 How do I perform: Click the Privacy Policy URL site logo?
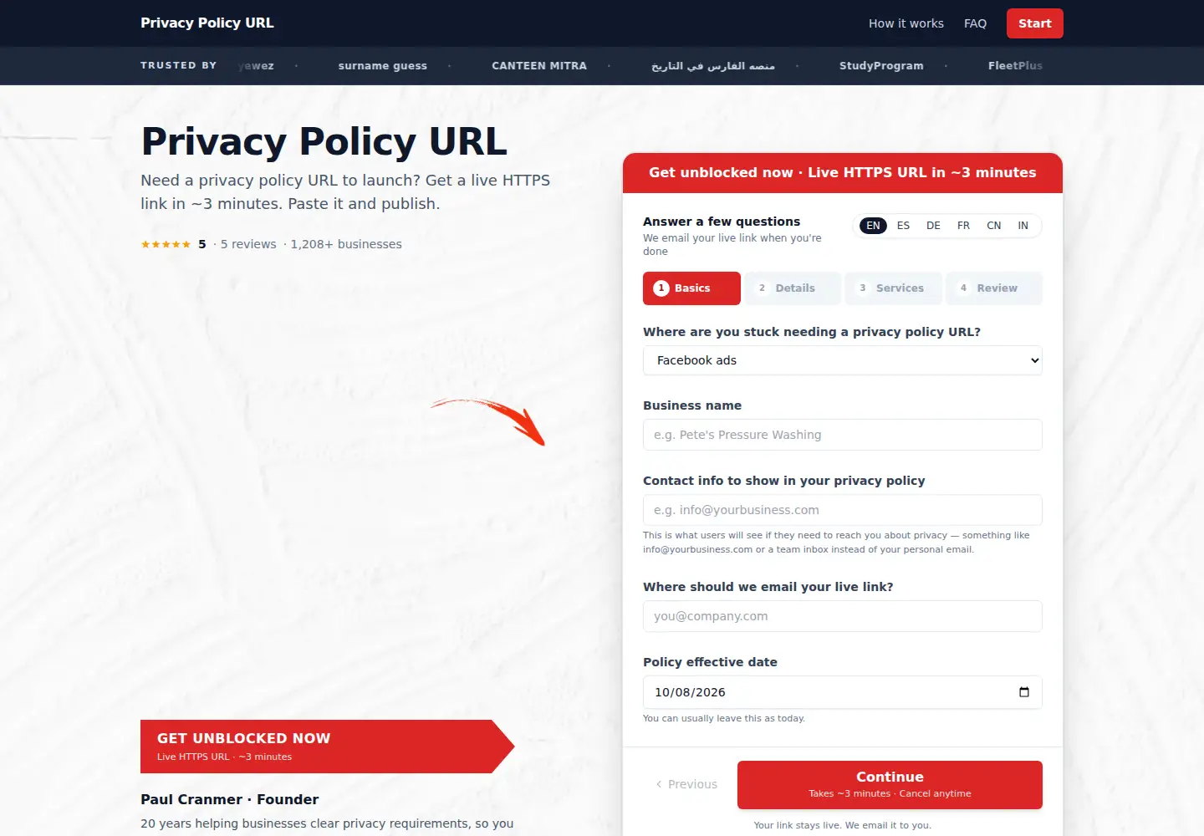click(x=207, y=23)
